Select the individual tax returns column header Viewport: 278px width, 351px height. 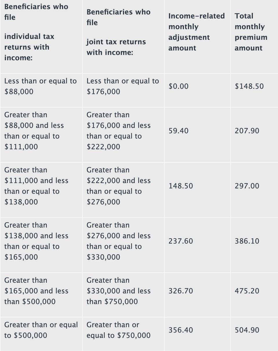37,32
